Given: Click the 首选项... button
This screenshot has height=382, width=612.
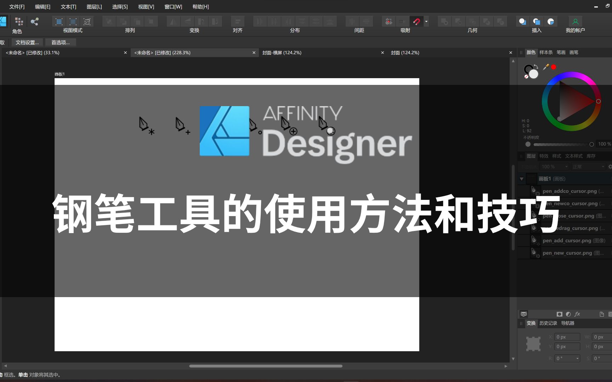Looking at the screenshot, I should (x=61, y=42).
